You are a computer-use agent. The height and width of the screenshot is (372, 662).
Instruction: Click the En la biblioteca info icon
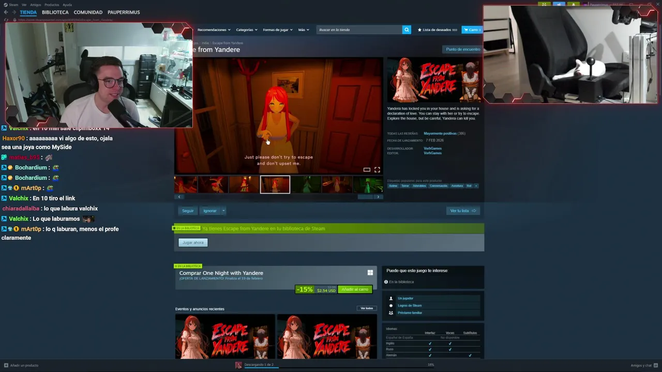386,282
